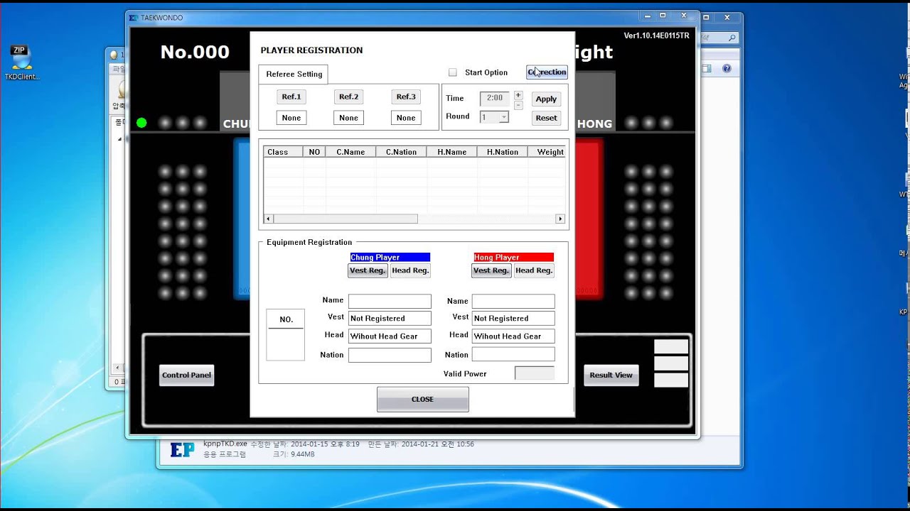
Task: Click the C.Name column header
Action: [350, 152]
